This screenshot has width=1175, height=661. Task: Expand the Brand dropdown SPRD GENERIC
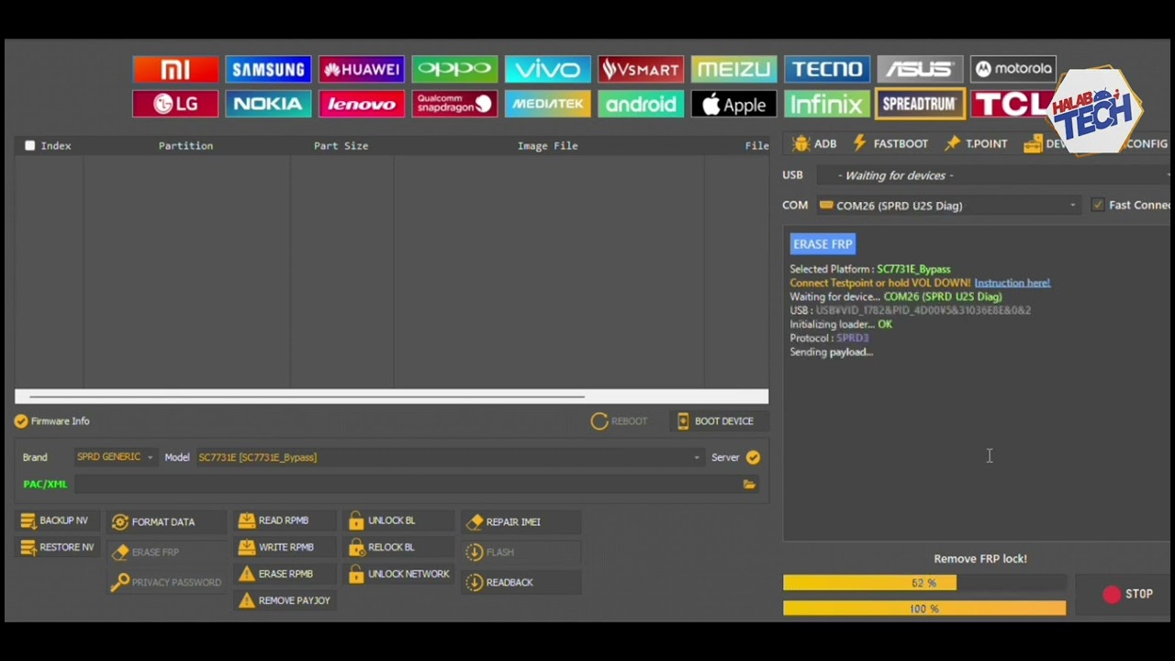115,457
